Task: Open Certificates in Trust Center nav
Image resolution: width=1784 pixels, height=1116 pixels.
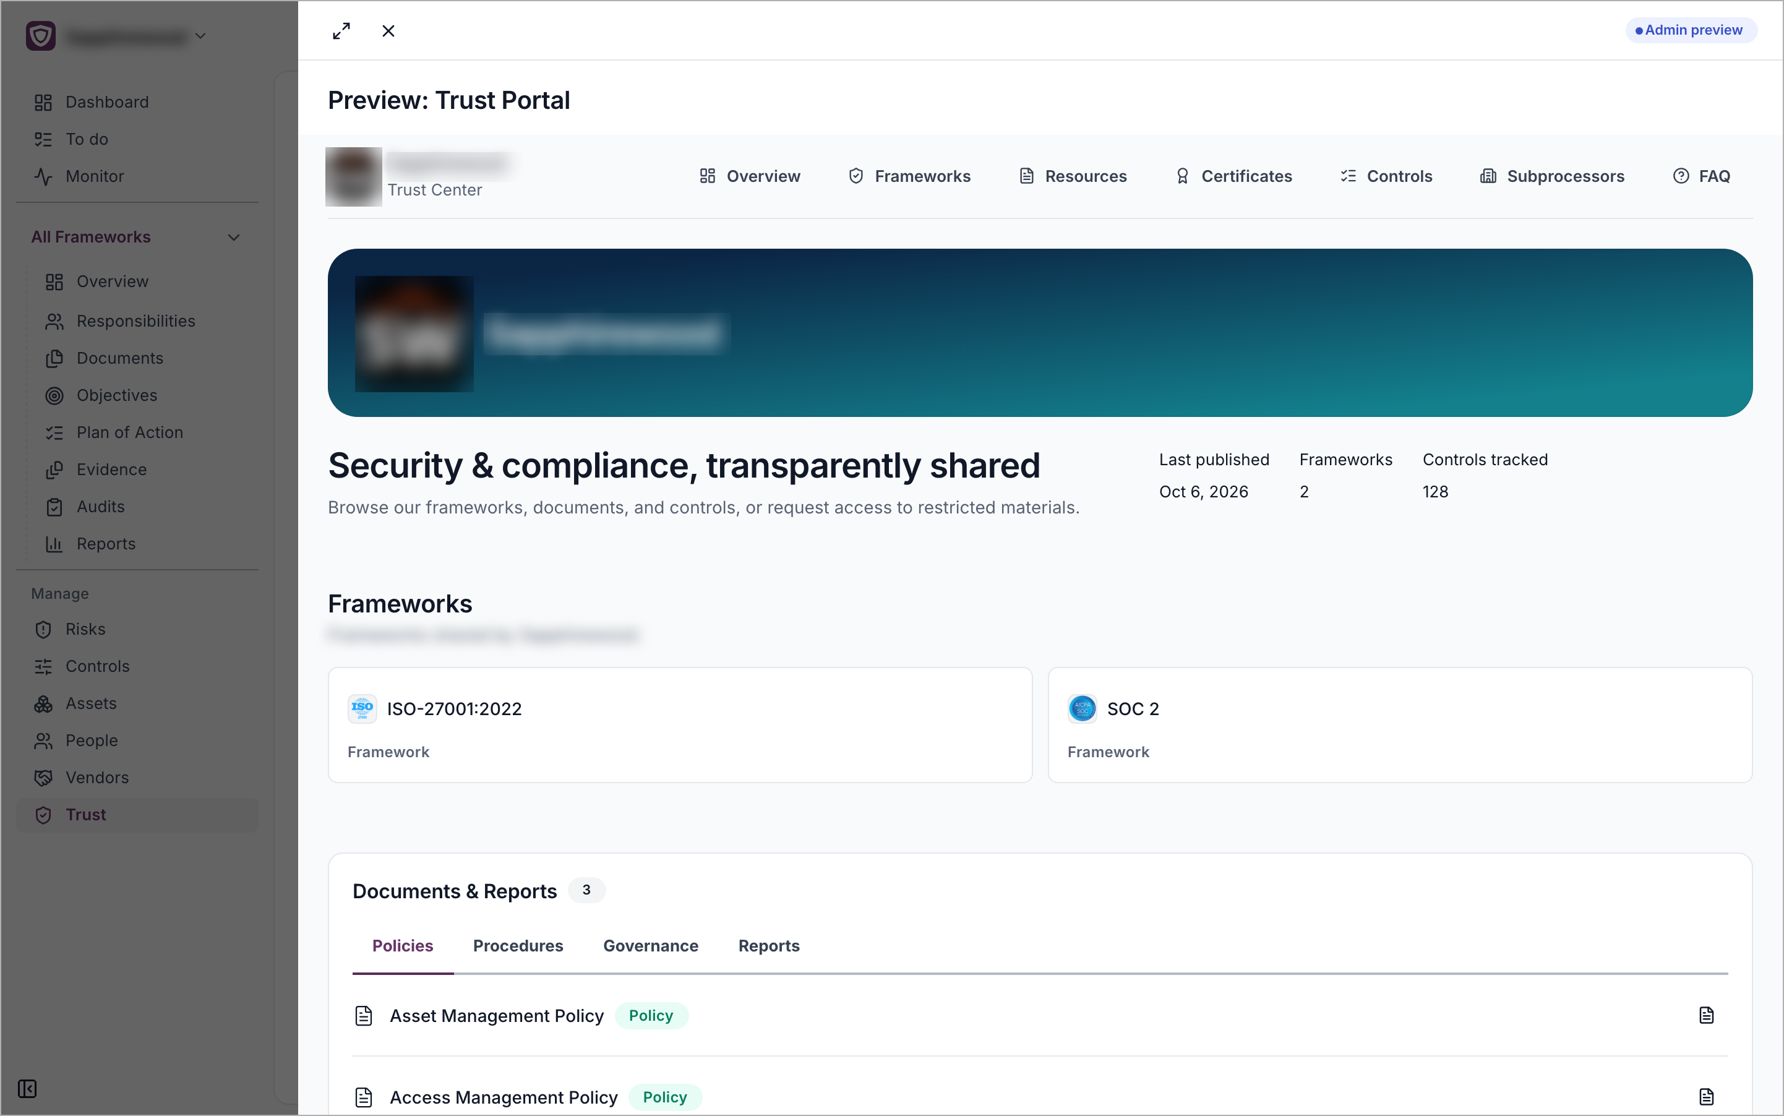Action: 1233,176
